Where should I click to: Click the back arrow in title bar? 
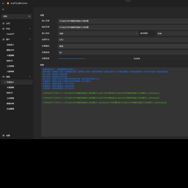click(3, 3)
